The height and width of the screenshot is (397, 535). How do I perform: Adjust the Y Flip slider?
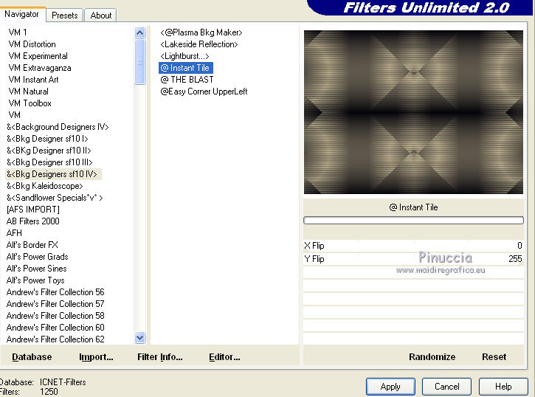point(413,259)
